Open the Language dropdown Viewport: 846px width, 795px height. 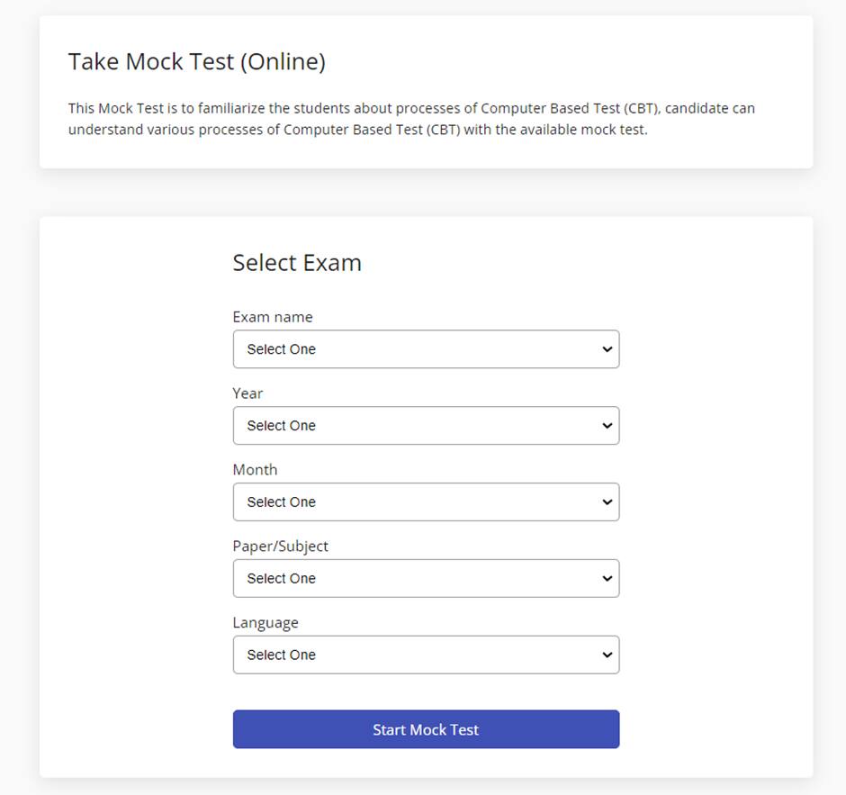pyautogui.click(x=426, y=655)
